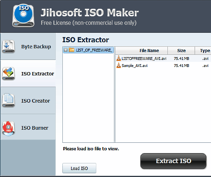The width and height of the screenshot is (211, 177).
Task: Click the 75.41 MB size of LISTOFFREEWARE_AVI.avi
Action: (x=181, y=59)
